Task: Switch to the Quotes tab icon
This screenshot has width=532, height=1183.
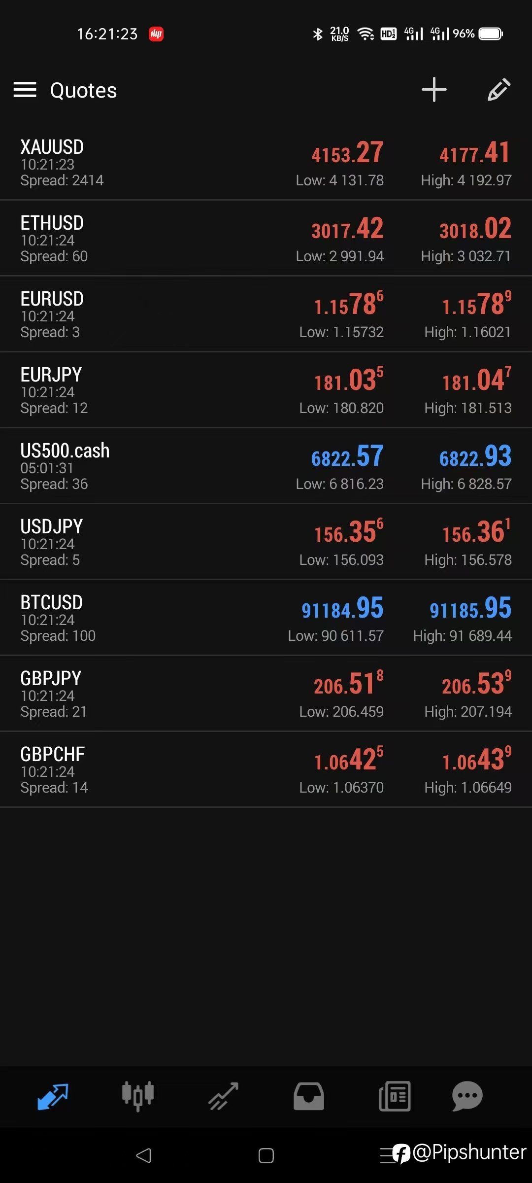Action: tap(53, 1097)
